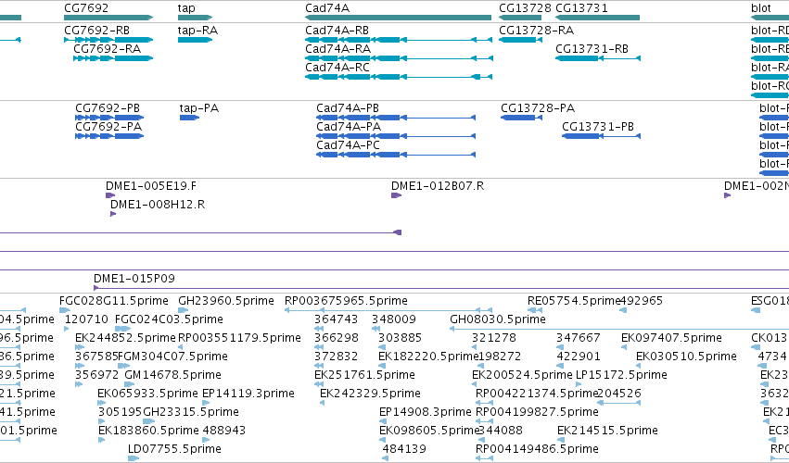Click protein CG7692-PA
The height and width of the screenshot is (463, 789).
point(108,127)
